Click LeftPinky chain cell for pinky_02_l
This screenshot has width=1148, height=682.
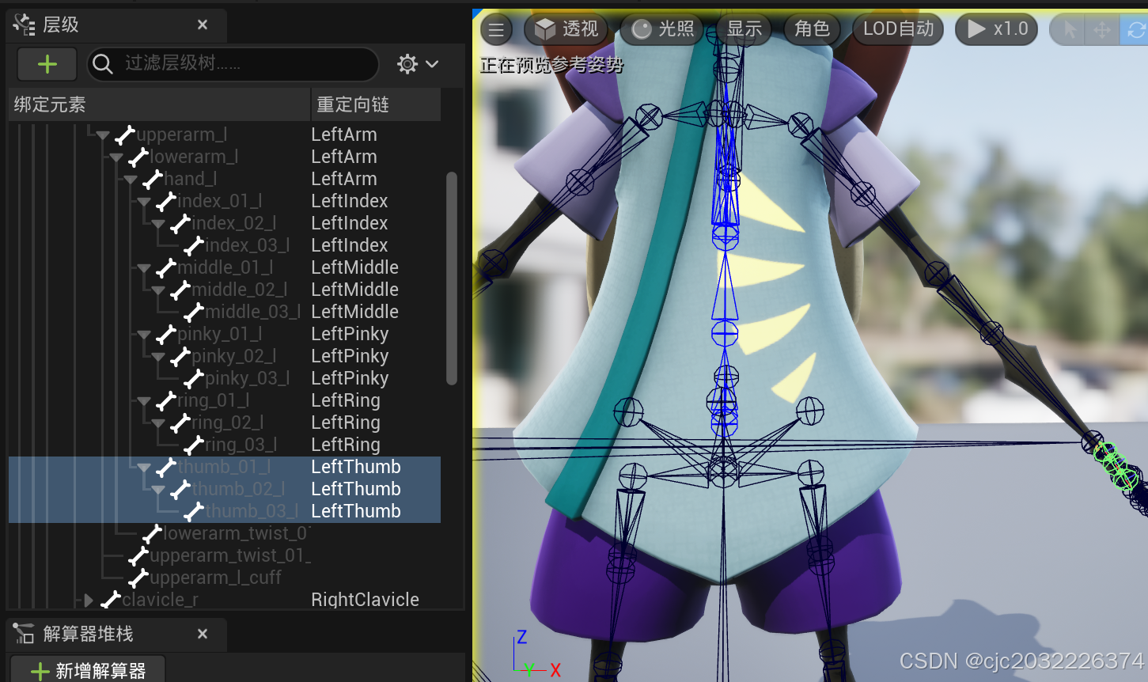coord(350,356)
